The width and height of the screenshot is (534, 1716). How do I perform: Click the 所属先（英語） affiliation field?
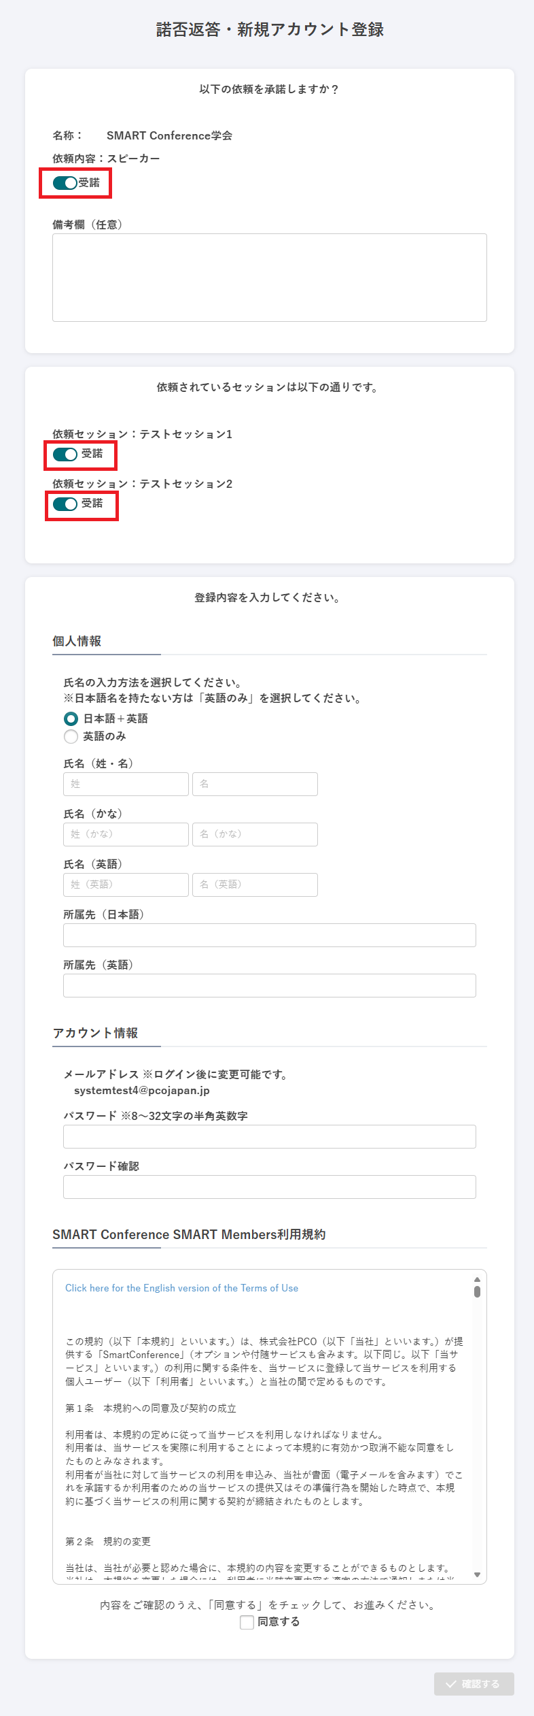coord(269,985)
